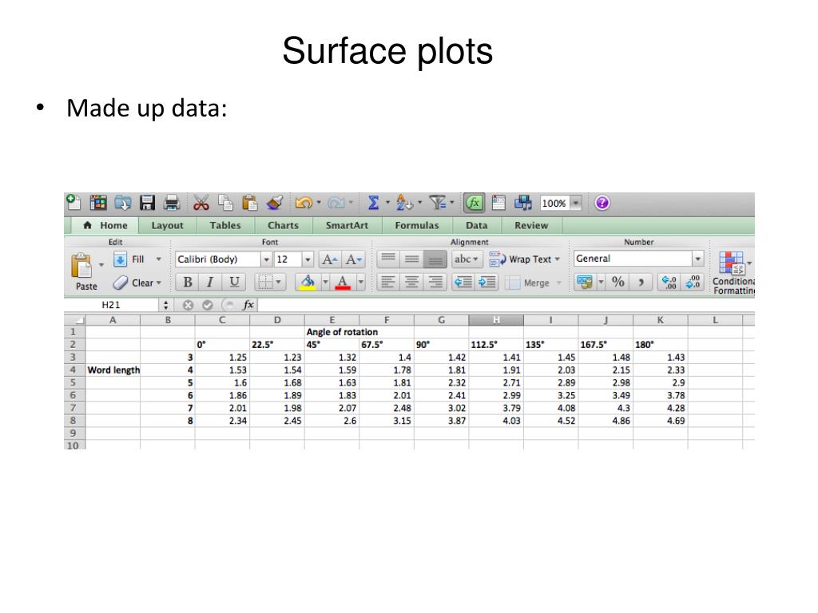818x613 pixels.
Task: Apply the red font color swatch
Action: tap(342, 283)
